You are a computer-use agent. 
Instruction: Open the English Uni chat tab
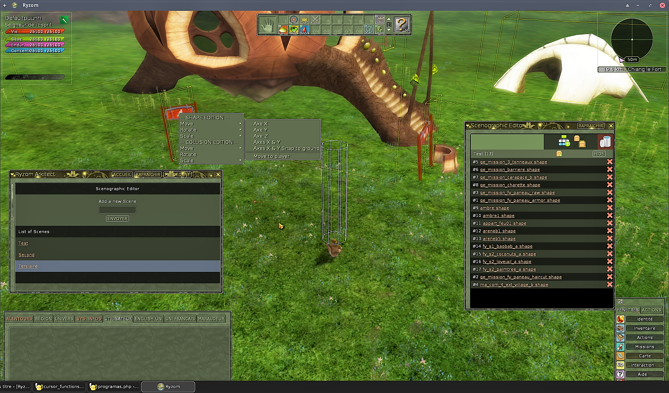(x=149, y=319)
